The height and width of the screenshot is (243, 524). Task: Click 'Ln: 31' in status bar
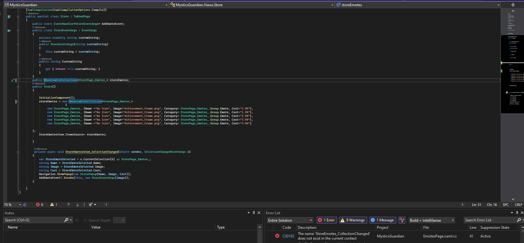pos(476,205)
